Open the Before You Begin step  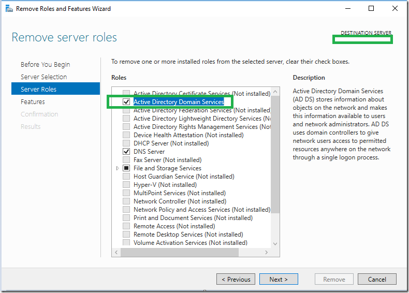coord(46,64)
